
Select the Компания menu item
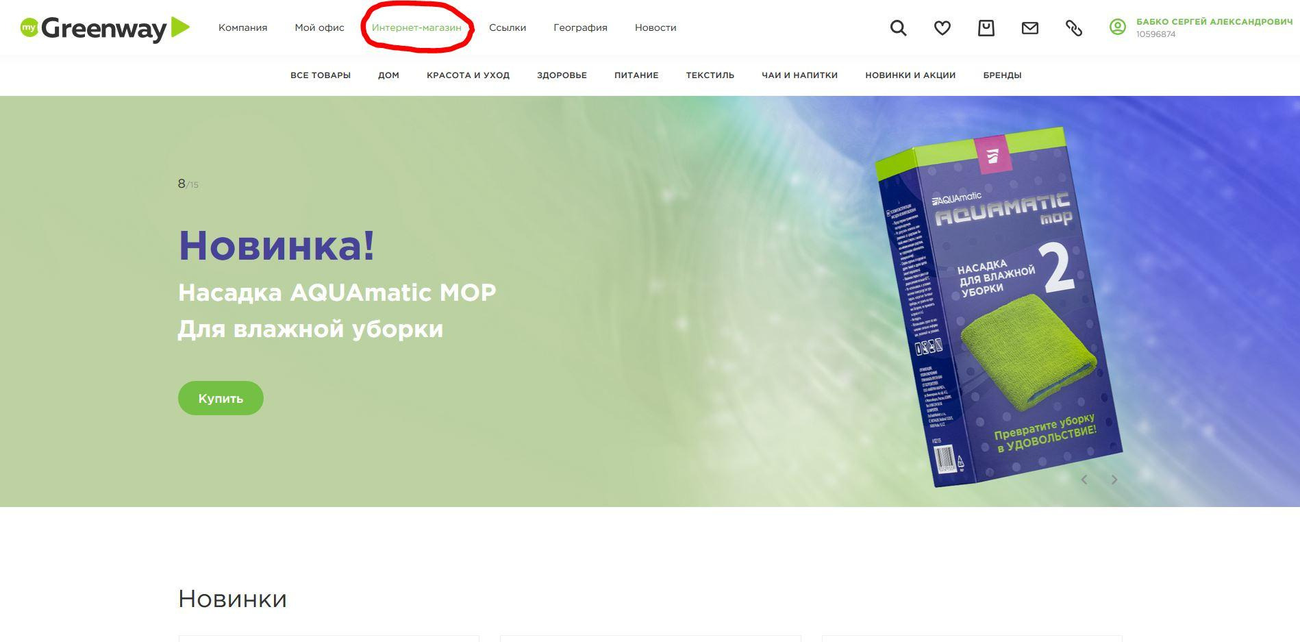tap(242, 28)
